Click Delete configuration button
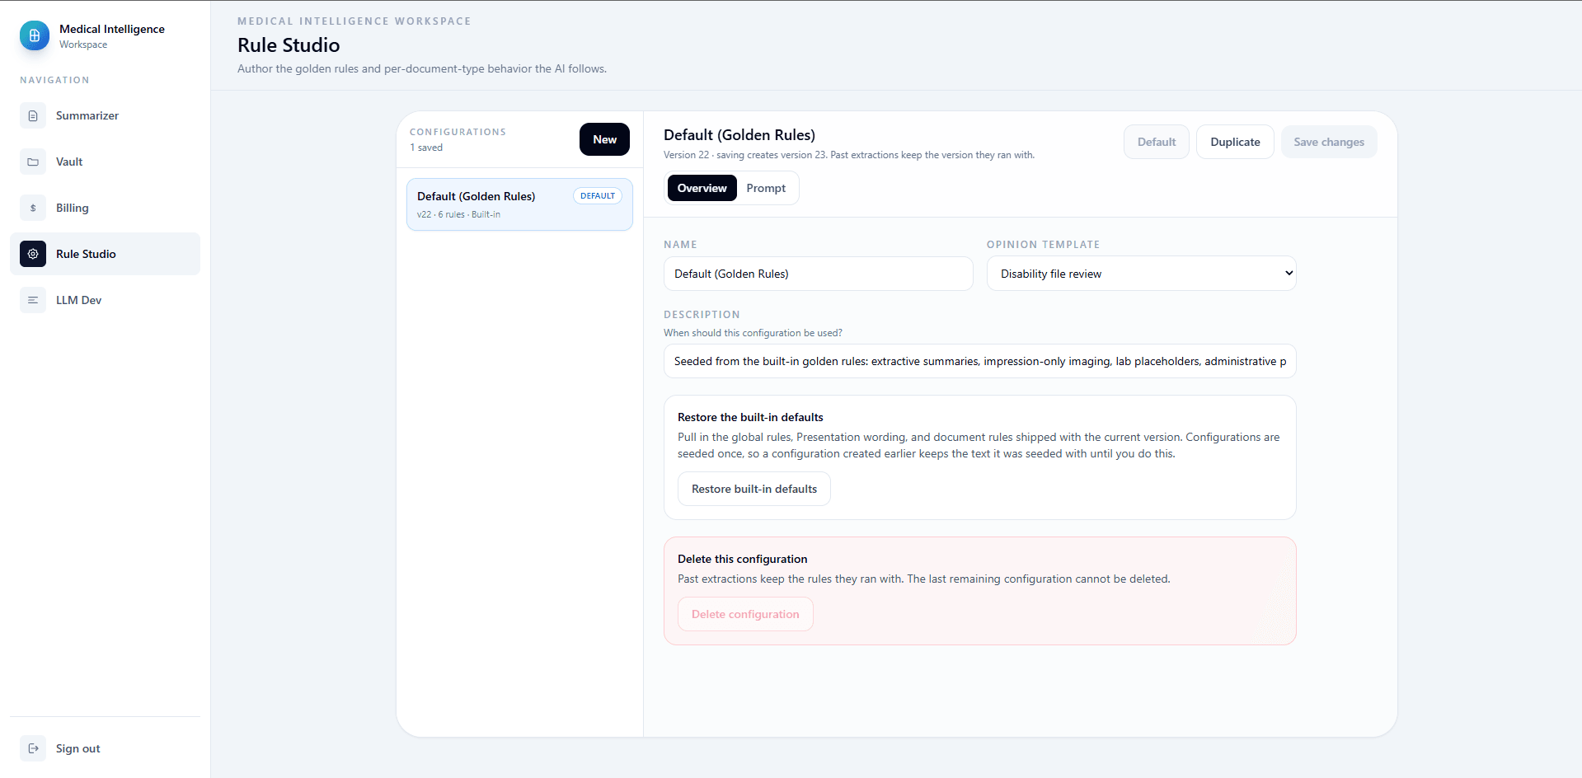 [x=745, y=614]
